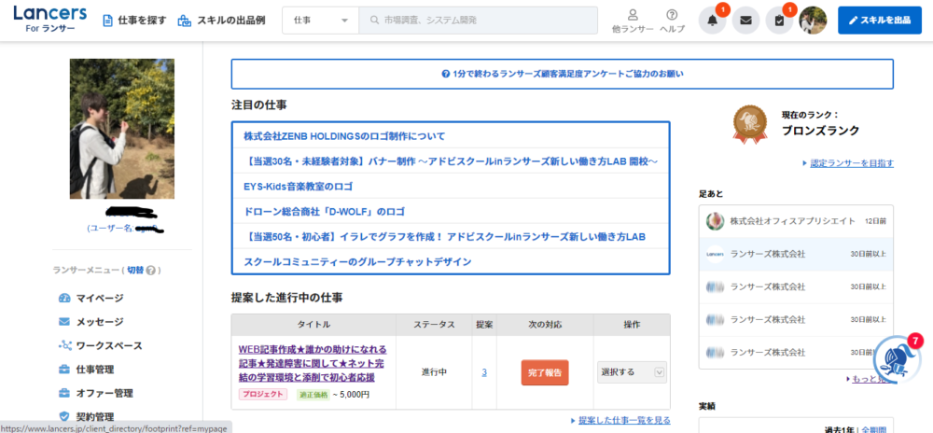Image resolution: width=933 pixels, height=433 pixels.
Task: Click スキルの出品例 in the header
Action: click(221, 21)
